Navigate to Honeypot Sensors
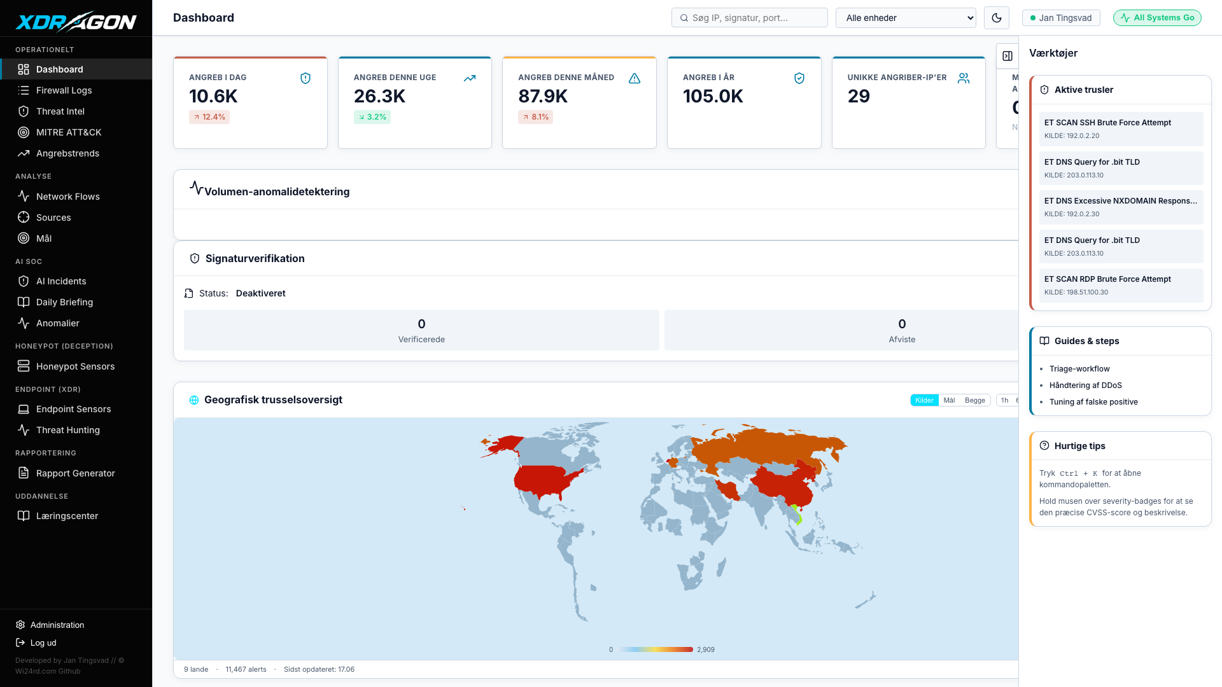 (x=76, y=366)
